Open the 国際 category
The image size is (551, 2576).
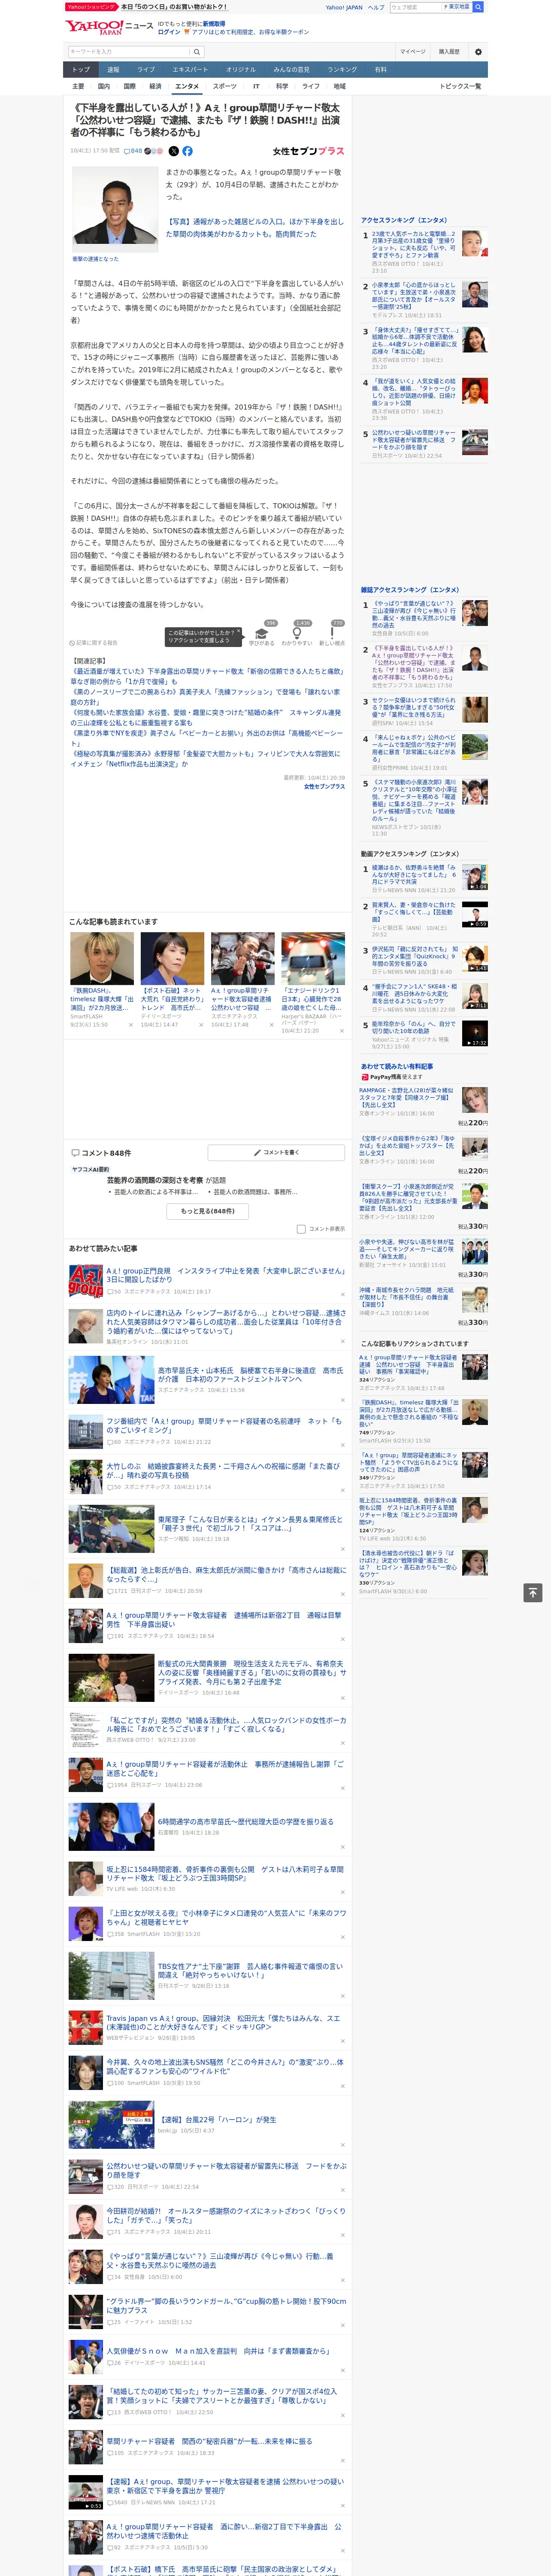click(130, 86)
